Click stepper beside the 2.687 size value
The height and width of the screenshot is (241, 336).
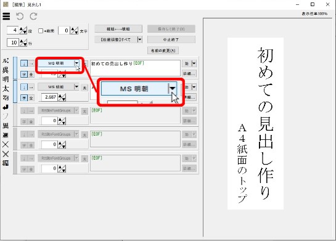click(62, 97)
